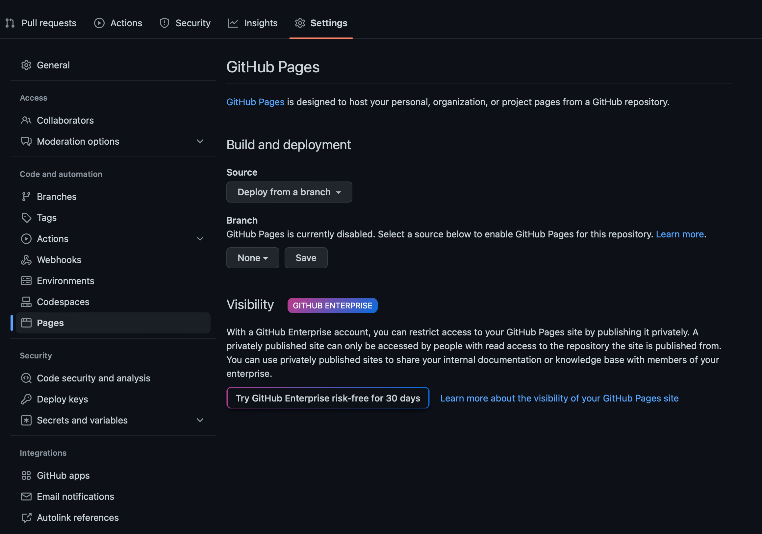Open General settings in sidebar
Viewport: 762px width, 534px height.
(113, 65)
